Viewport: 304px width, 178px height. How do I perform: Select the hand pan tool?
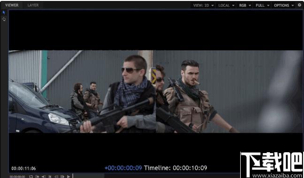[x=4, y=19]
